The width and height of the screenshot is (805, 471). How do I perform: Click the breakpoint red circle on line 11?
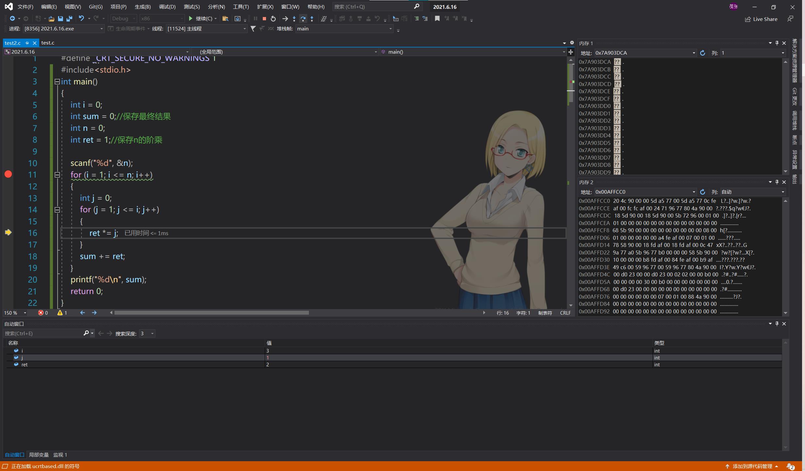[8, 174]
